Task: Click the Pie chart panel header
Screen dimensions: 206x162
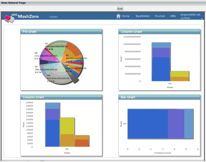Action: point(61,32)
